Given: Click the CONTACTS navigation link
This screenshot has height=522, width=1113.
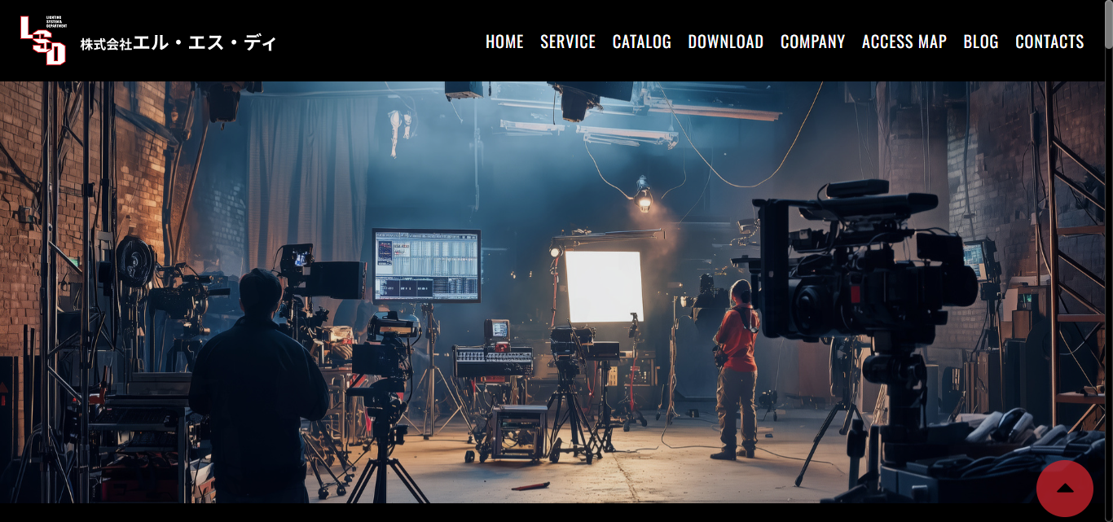Looking at the screenshot, I should [x=1049, y=42].
